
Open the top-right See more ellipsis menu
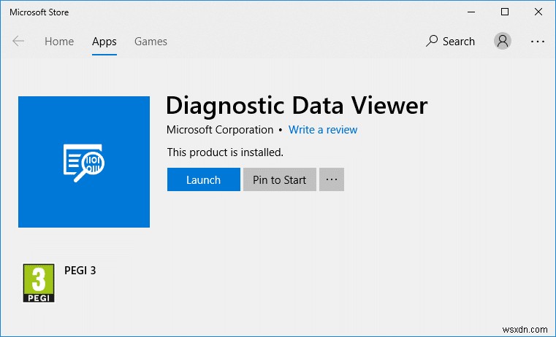point(538,42)
